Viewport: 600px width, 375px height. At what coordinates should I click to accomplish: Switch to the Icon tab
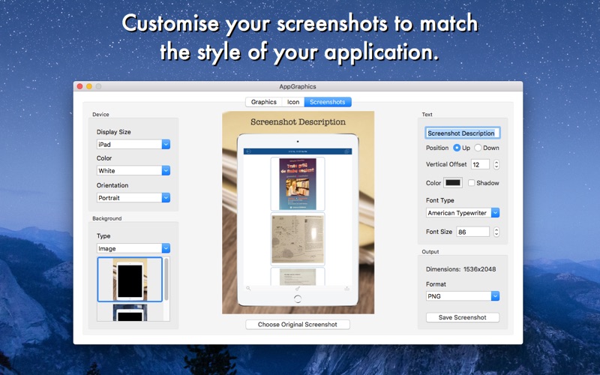293,102
